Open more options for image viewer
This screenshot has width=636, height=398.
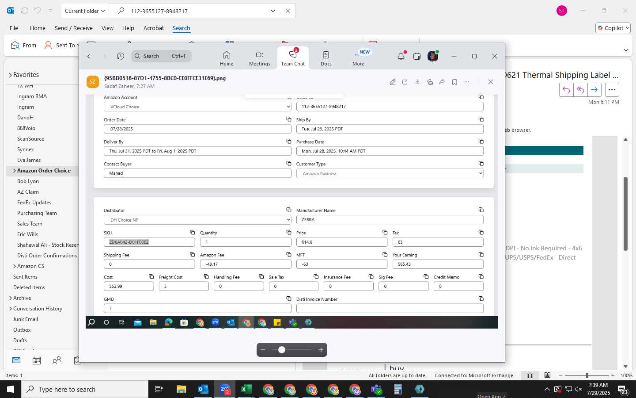pos(467,82)
